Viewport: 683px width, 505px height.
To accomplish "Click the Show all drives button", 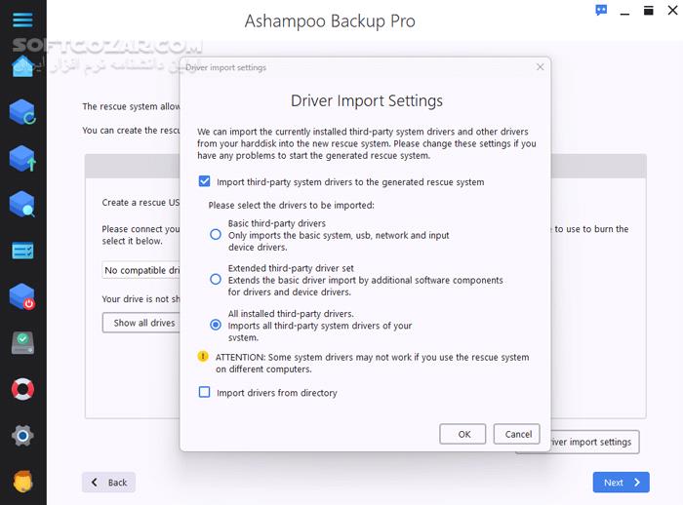I will 141,323.
